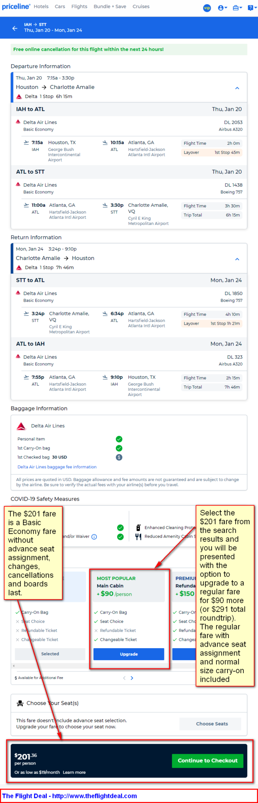Click the priceline logo
258x803 pixels.
(x=16, y=7)
